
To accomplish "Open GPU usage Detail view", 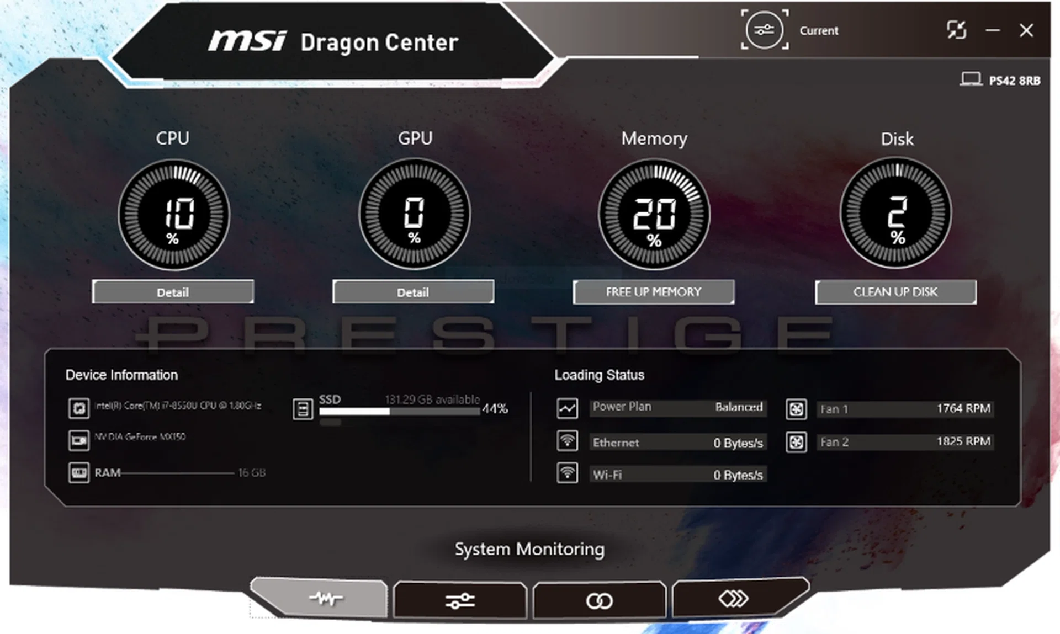I will click(413, 292).
